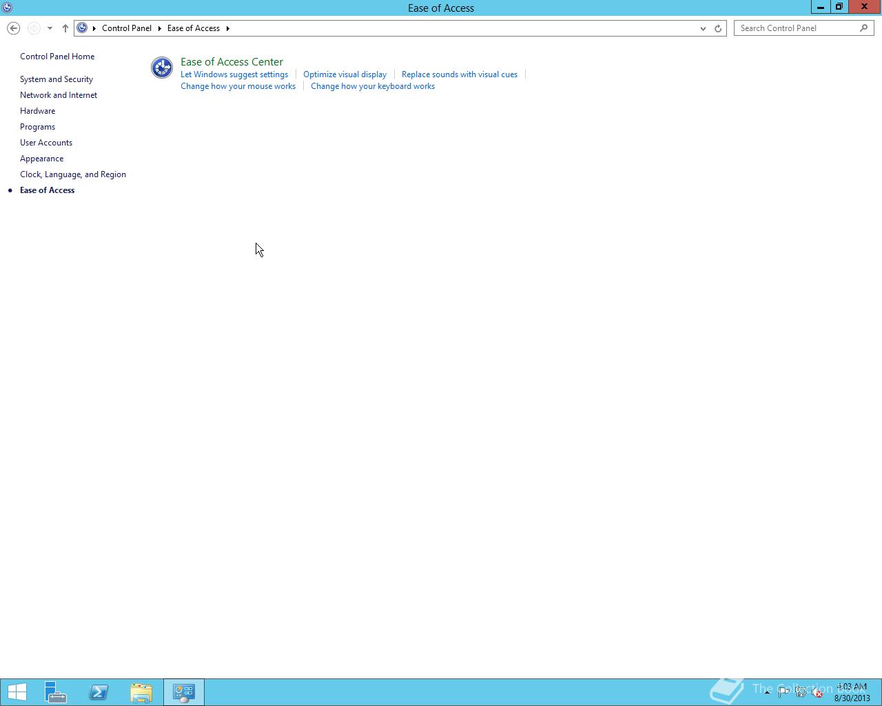The width and height of the screenshot is (882, 706).
Task: Open the Hardware category
Action: point(37,111)
